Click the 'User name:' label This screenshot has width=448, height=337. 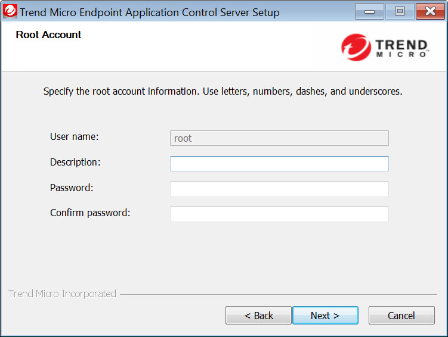pos(74,137)
